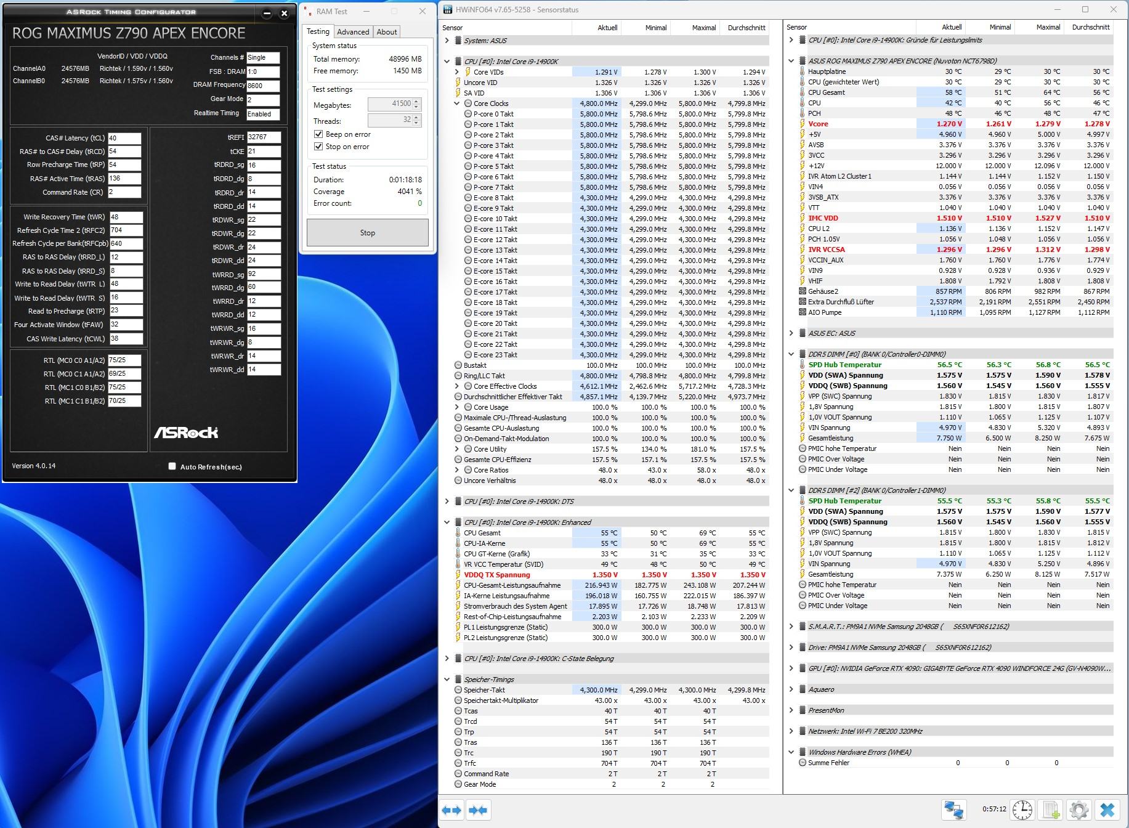Click the fan icon next to Gehäuse2
Image resolution: width=1129 pixels, height=828 pixels.
(x=802, y=291)
